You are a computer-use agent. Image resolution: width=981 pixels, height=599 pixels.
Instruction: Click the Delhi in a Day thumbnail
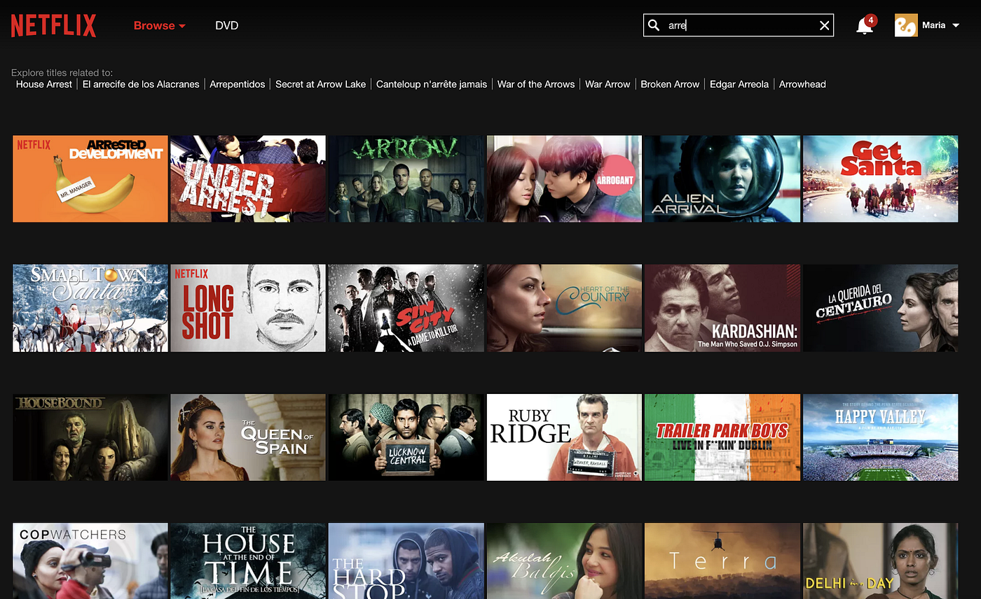click(880, 561)
